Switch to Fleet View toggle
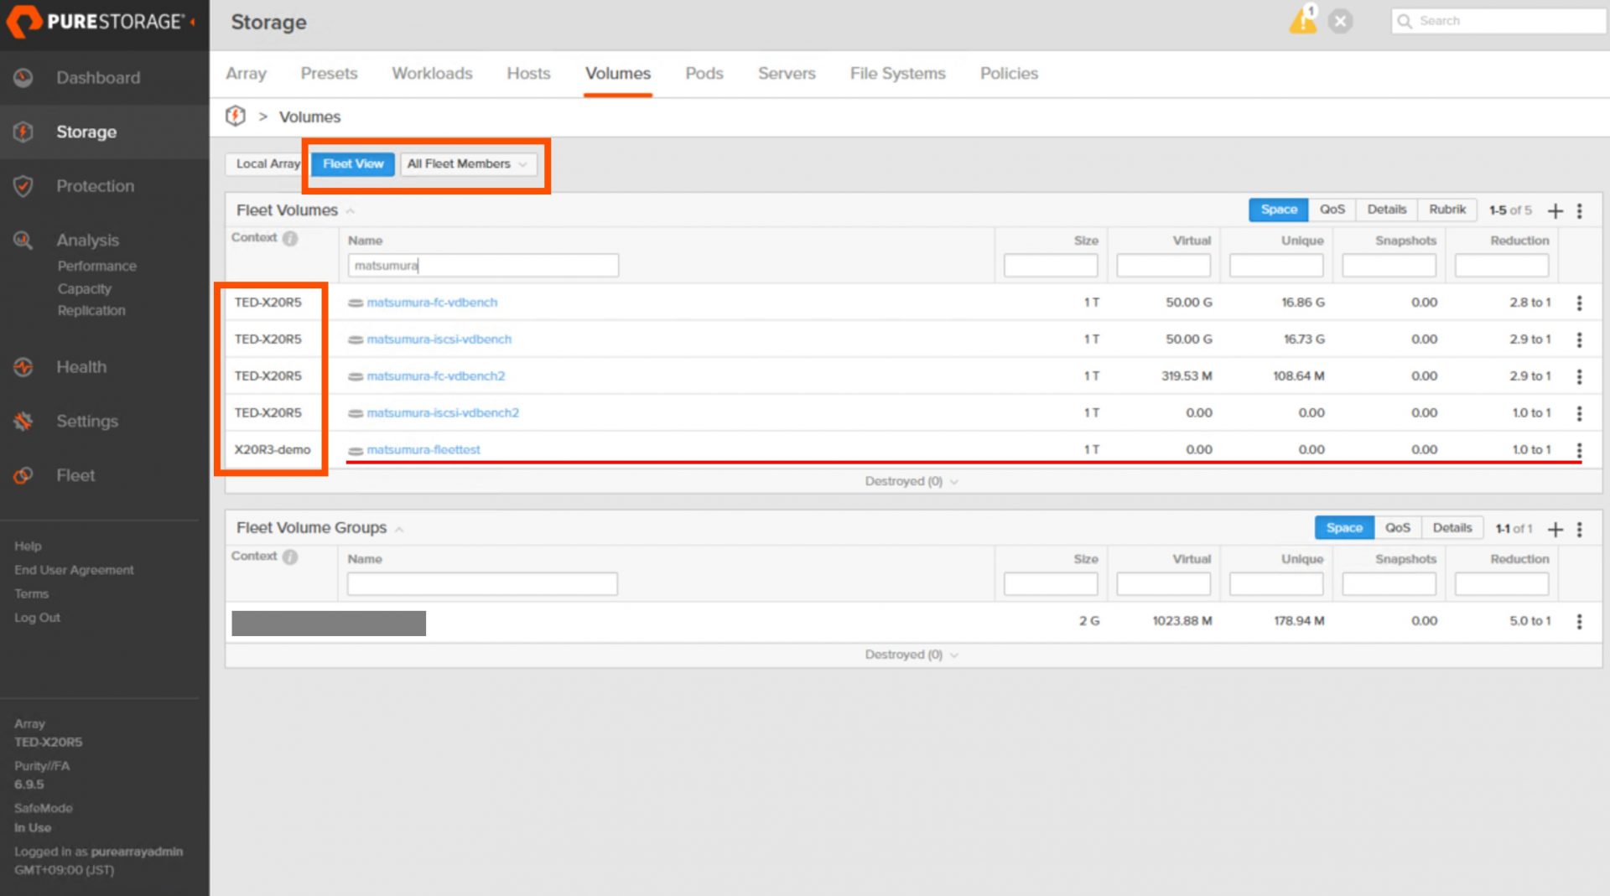The height and width of the screenshot is (896, 1610). [353, 163]
